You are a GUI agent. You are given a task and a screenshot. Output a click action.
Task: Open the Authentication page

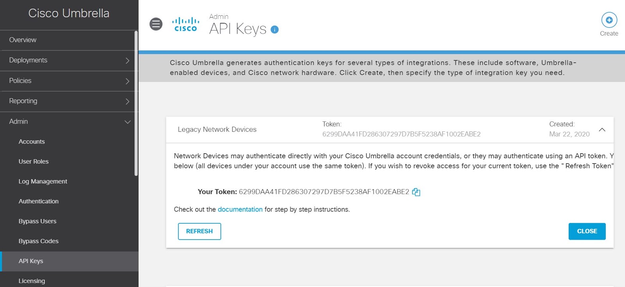[39, 201]
